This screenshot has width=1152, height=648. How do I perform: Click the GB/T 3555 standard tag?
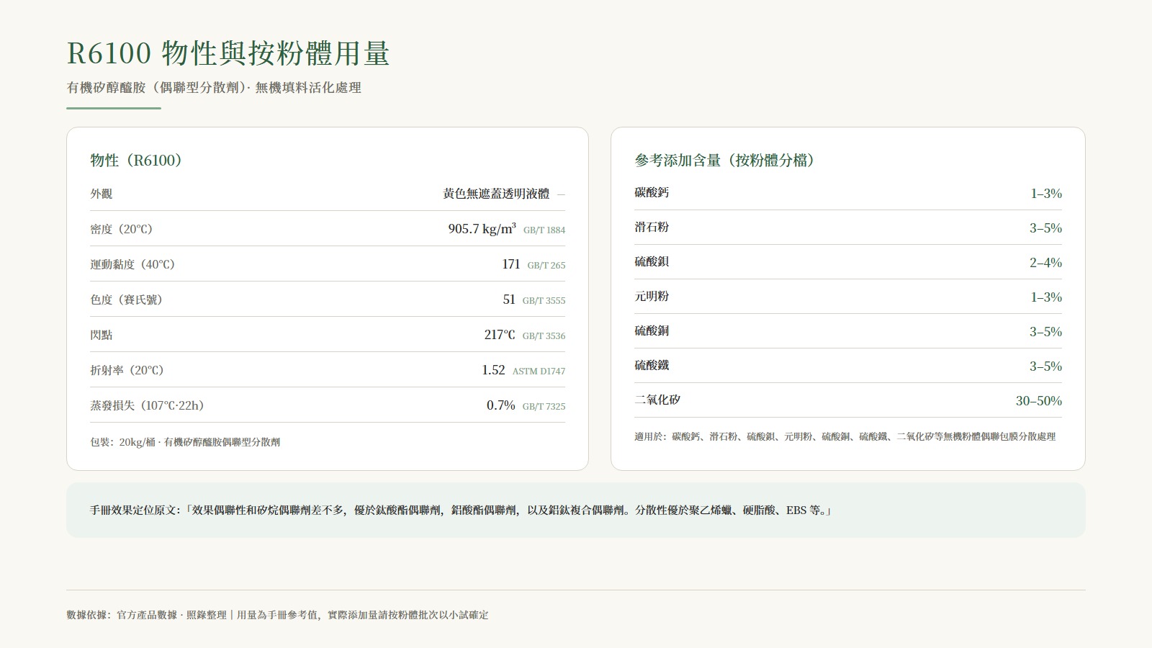coord(544,301)
